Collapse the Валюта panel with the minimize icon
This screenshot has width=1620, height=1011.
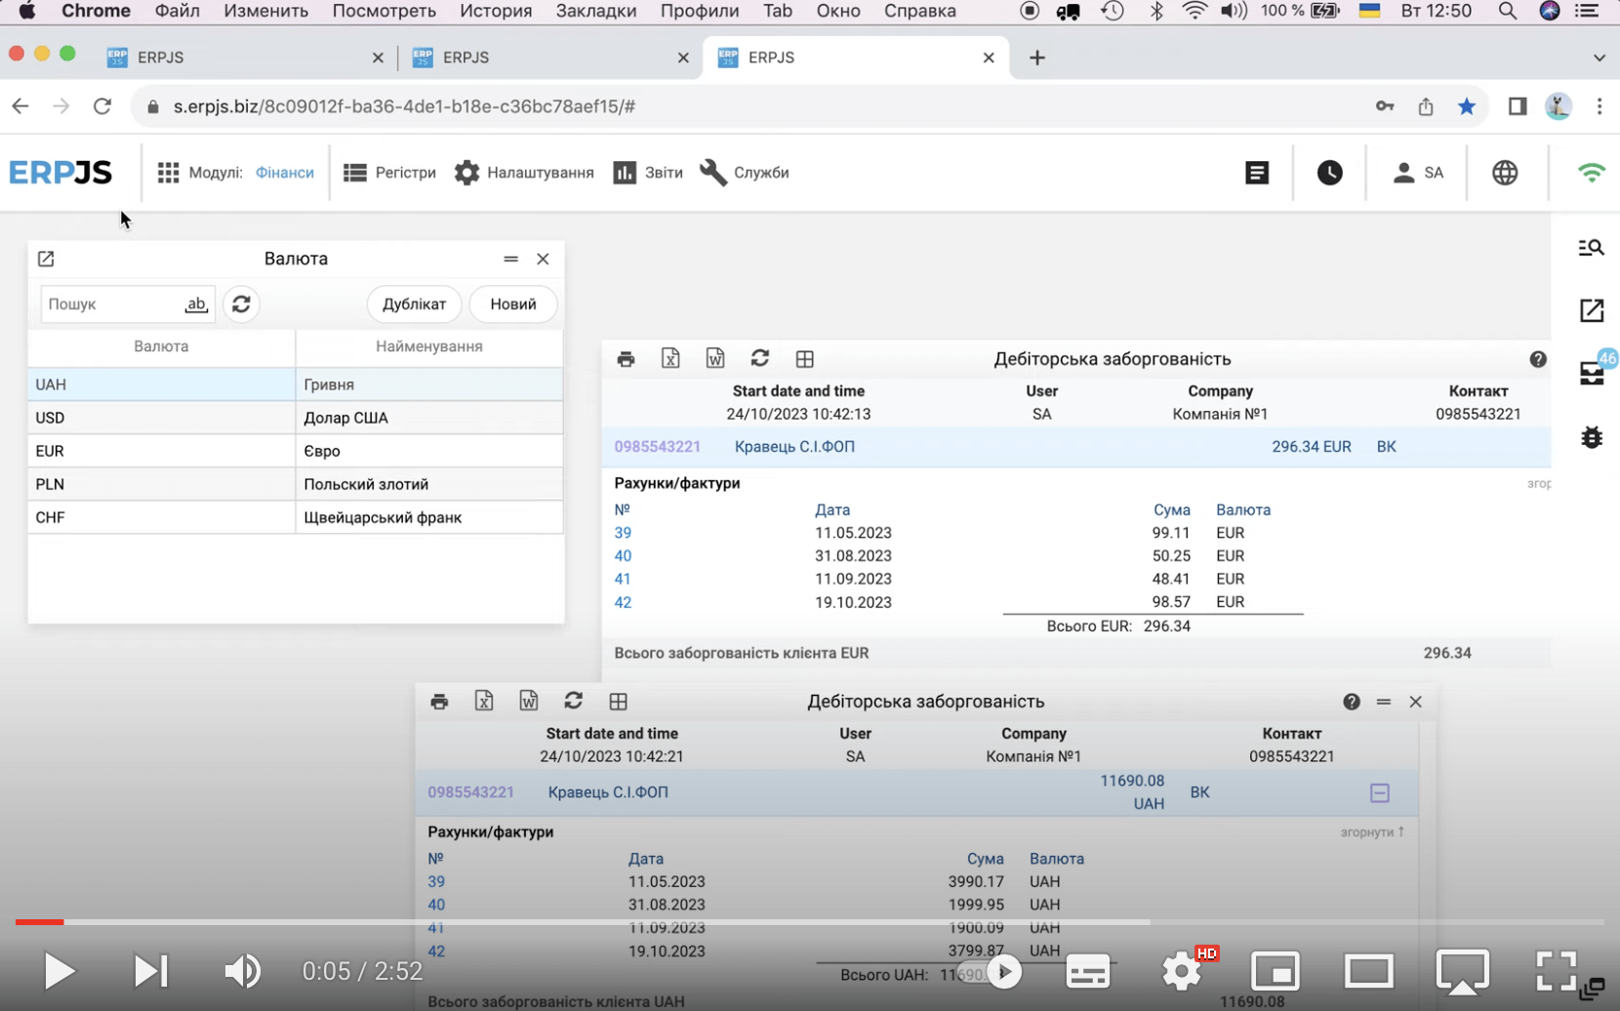(510, 259)
